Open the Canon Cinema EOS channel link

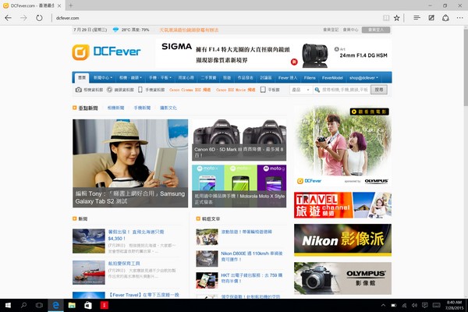coord(190,90)
